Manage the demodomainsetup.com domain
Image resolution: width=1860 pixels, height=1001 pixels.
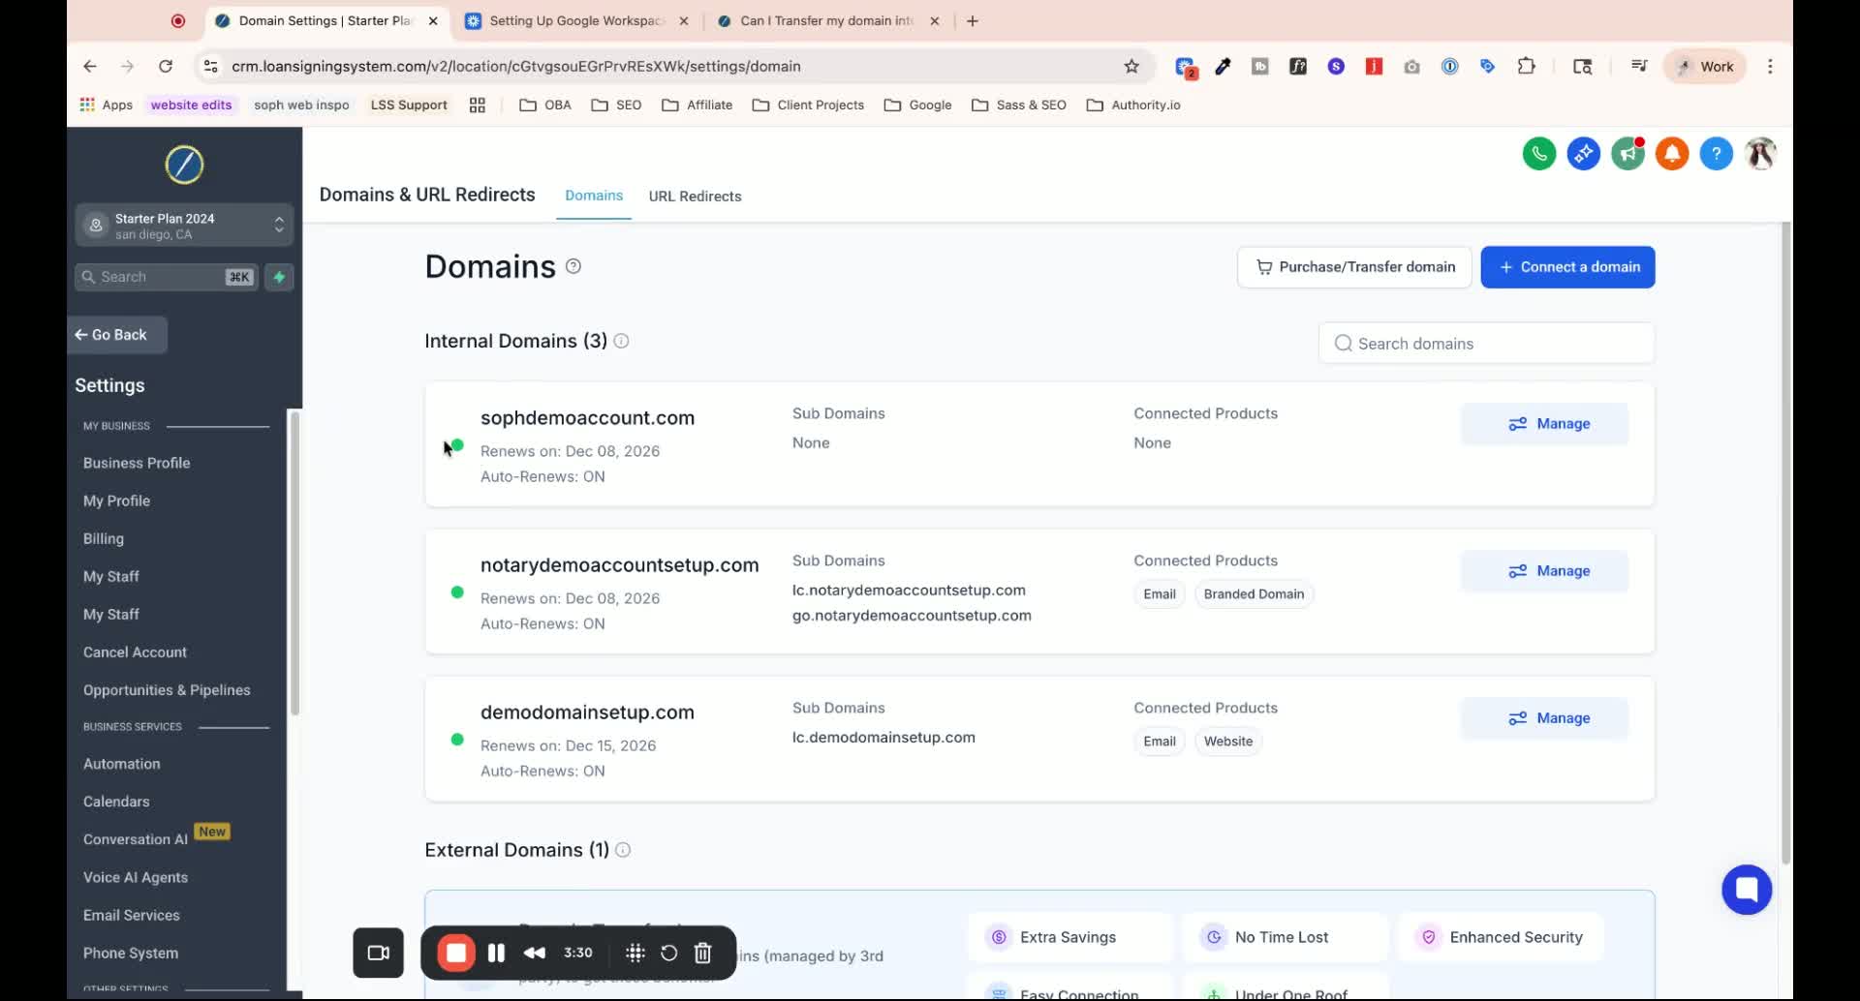coord(1544,718)
